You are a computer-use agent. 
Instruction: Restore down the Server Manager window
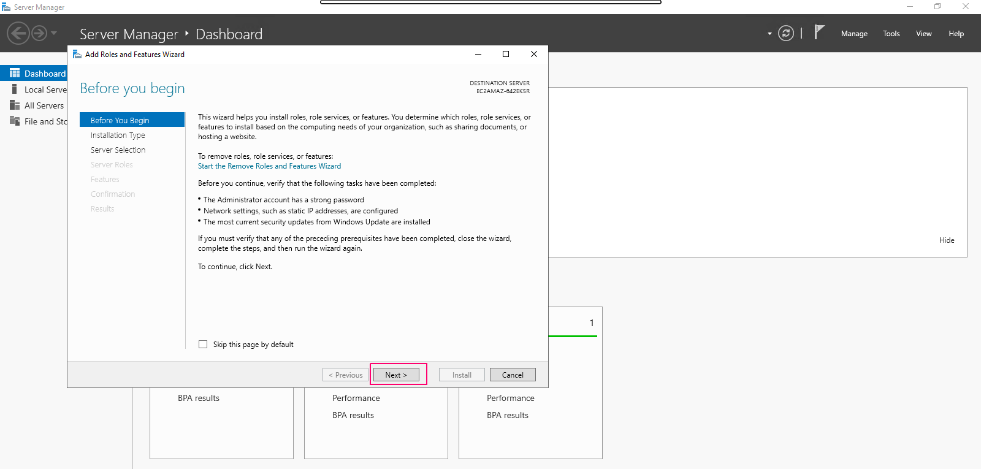(x=937, y=7)
